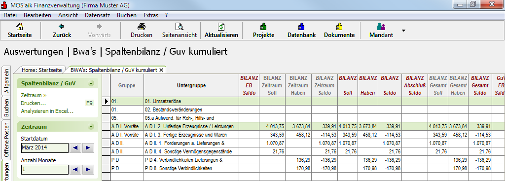Close the BWA's Spaltenbilanz tab
The width and height of the screenshot is (505, 181).
coord(161,70)
